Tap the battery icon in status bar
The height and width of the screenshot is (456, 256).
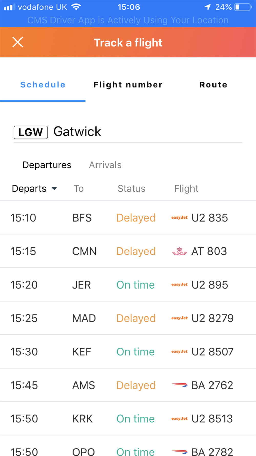coord(243,7)
